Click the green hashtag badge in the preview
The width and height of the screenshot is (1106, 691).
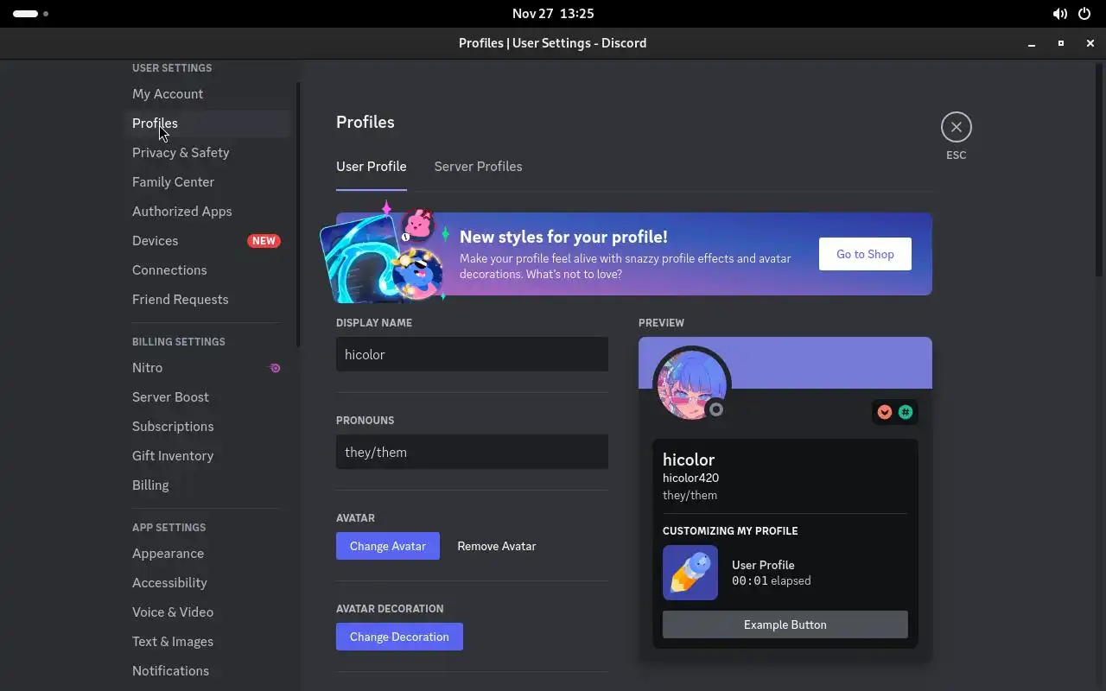point(905,412)
